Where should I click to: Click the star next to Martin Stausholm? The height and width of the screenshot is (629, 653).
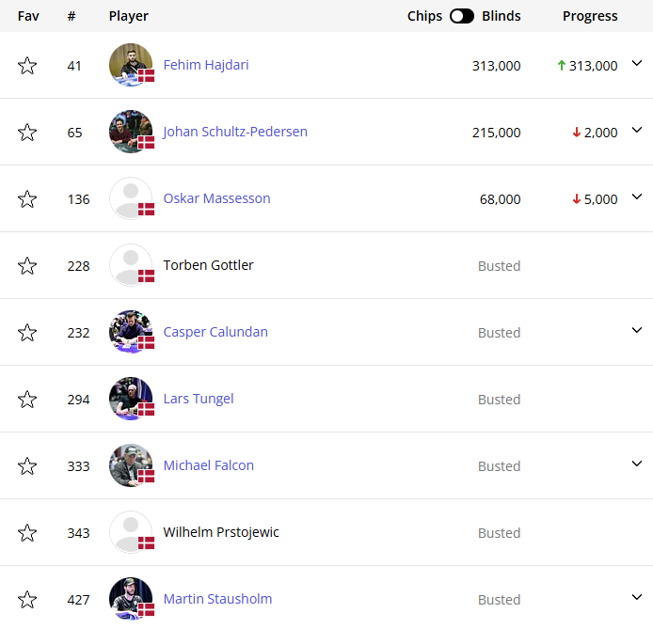pos(27,600)
